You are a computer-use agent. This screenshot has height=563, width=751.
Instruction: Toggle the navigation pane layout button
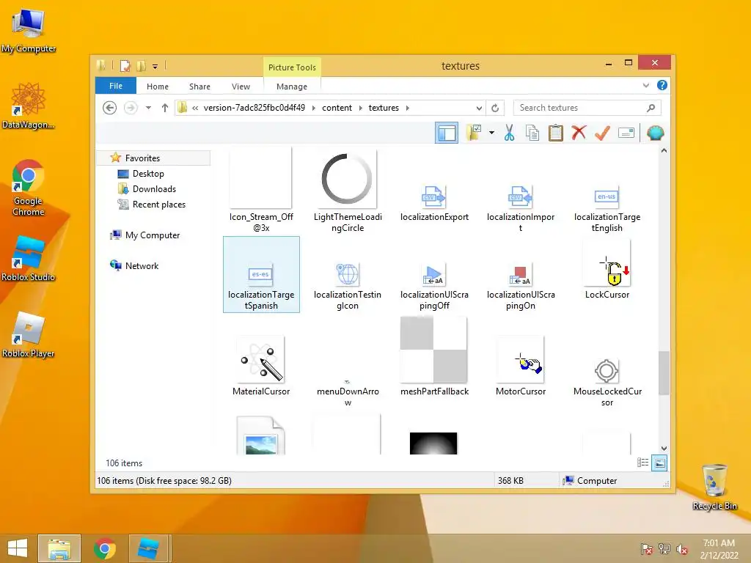coord(447,133)
